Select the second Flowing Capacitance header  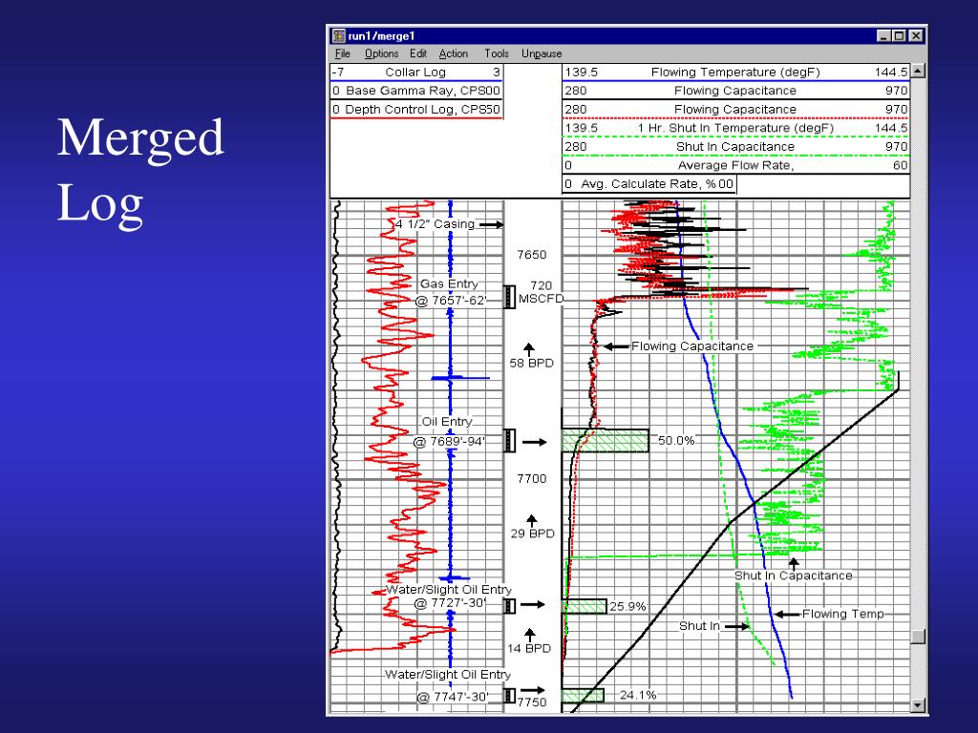(736, 110)
